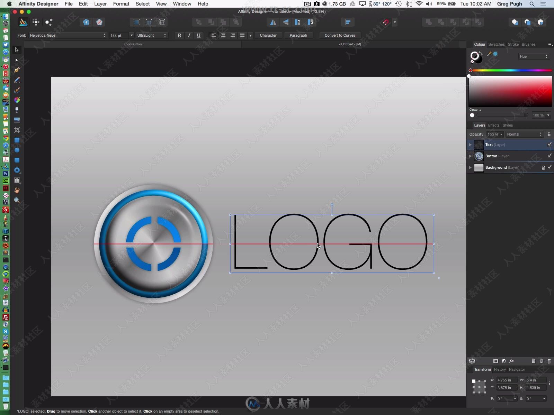Click Flip Vertical in toolbar
This screenshot has width=554, height=415.
click(x=286, y=22)
